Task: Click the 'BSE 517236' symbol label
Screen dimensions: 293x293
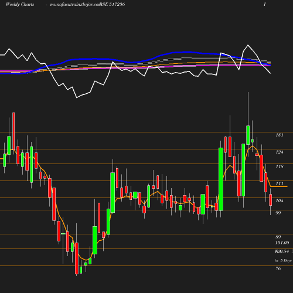Action: click(x=113, y=4)
